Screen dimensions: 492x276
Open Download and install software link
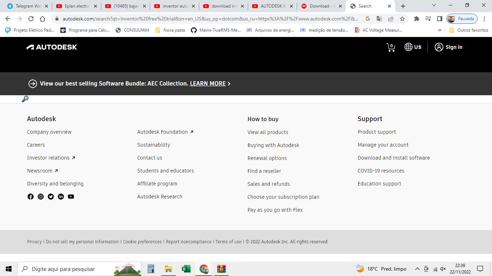[393, 158]
